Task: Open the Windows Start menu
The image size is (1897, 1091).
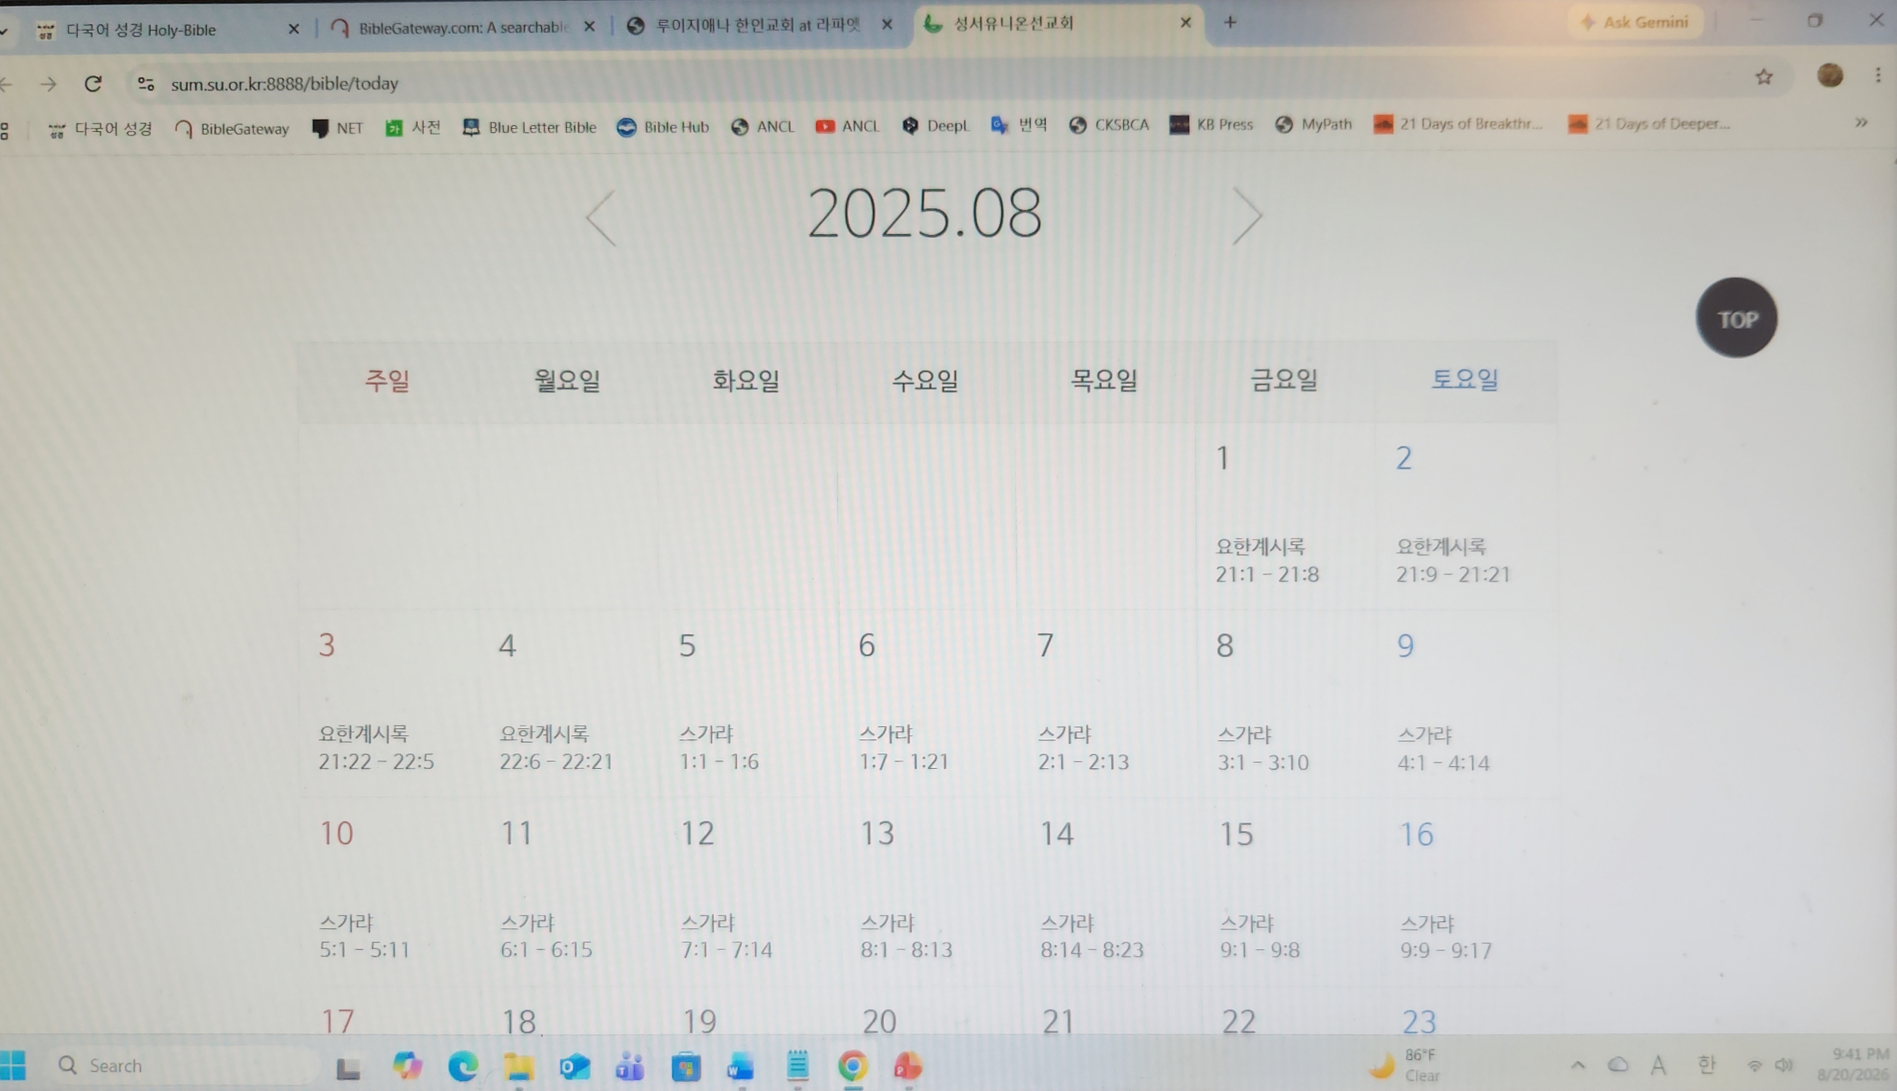Action: [13, 1065]
